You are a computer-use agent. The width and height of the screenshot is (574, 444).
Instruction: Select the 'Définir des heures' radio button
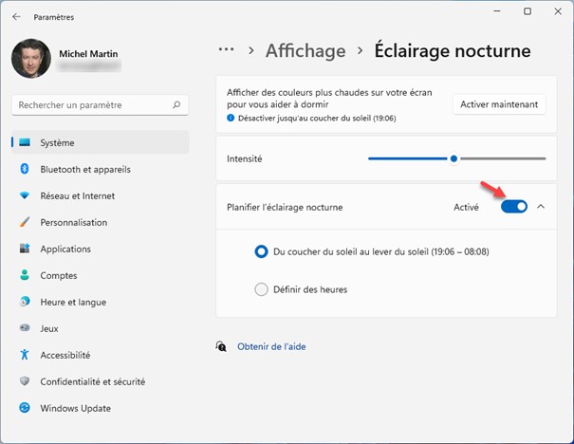pyautogui.click(x=262, y=289)
